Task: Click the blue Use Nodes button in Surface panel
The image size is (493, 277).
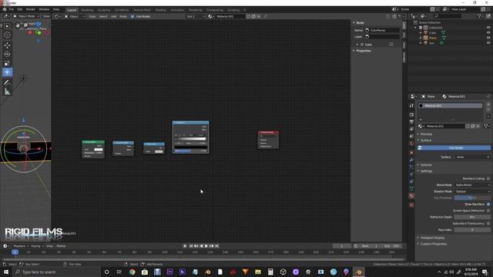Action: [x=454, y=148]
